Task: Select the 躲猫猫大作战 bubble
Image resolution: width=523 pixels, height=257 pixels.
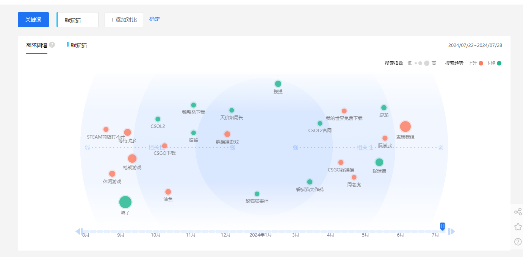Action: (x=310, y=182)
